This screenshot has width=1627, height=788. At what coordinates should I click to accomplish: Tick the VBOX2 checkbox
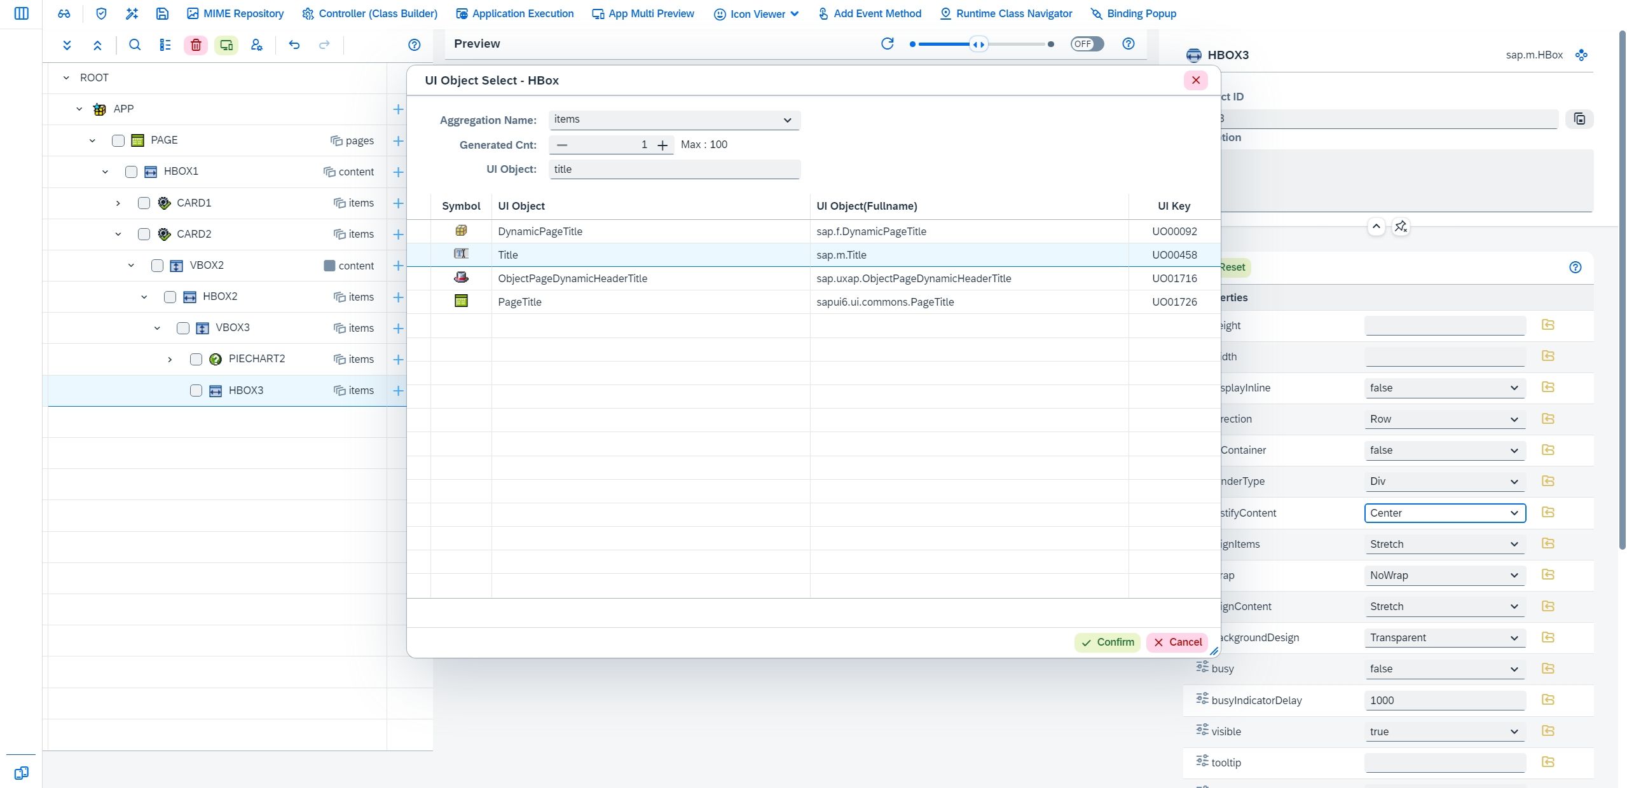click(x=157, y=266)
